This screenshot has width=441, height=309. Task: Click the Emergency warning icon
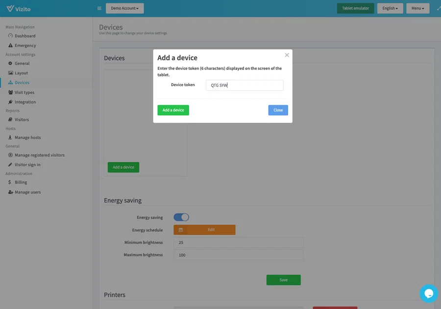click(x=10, y=45)
